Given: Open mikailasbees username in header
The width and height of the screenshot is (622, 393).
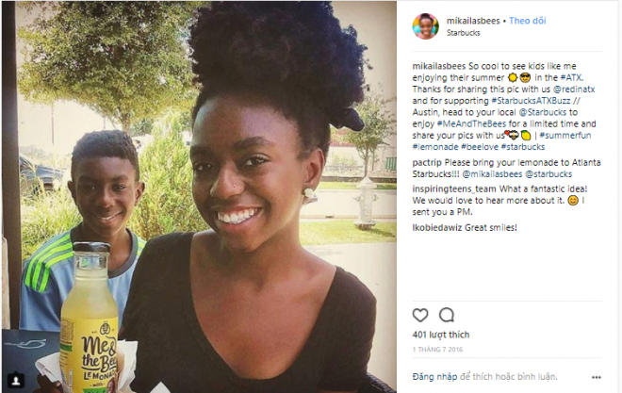Looking at the screenshot, I should point(473,21).
